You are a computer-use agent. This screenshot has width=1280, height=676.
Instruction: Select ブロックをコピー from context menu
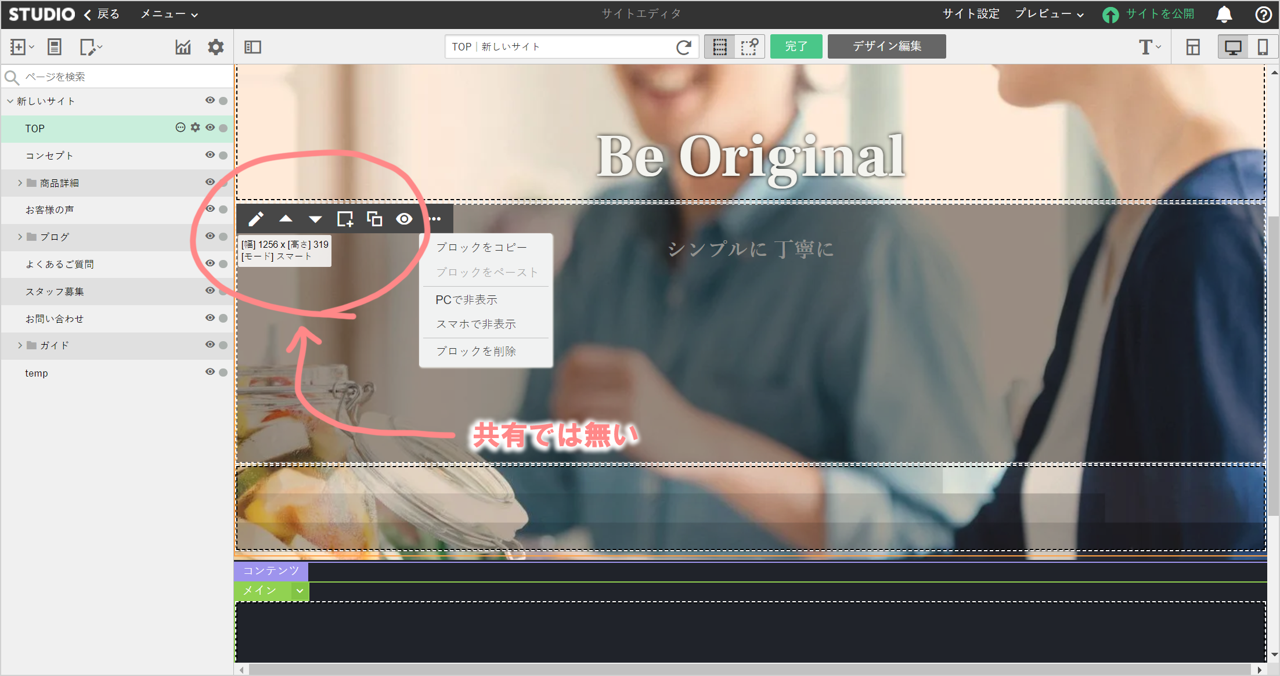point(481,247)
